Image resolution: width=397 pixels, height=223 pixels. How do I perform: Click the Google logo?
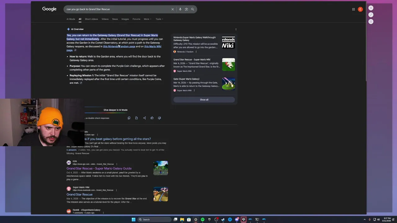(49, 9)
